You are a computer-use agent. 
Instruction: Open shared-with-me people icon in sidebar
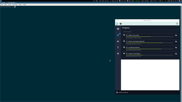tap(118, 41)
